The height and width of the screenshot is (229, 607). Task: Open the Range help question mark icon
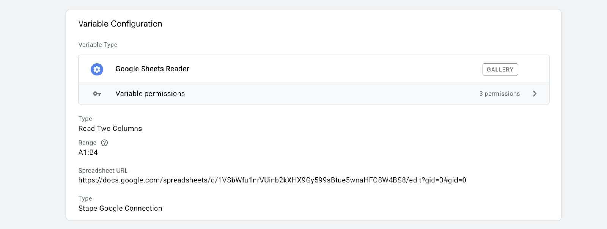104,143
